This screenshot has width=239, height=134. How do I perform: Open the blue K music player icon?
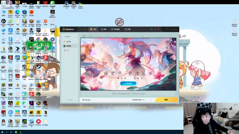pyautogui.click(x=10, y=31)
